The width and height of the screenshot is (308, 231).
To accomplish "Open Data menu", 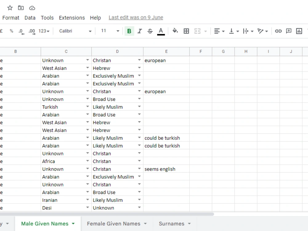I will (30, 18).
